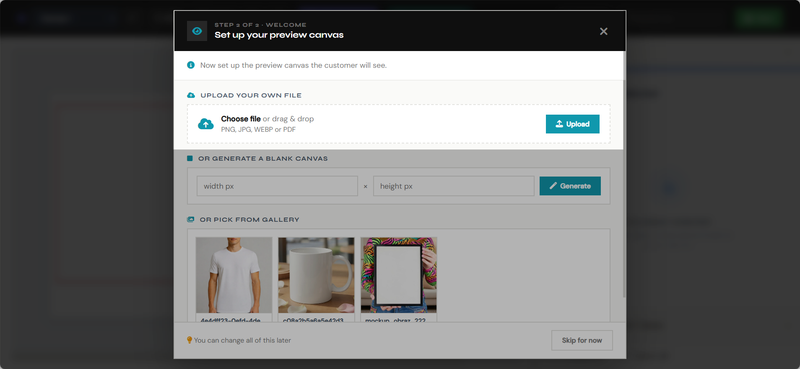The width and height of the screenshot is (800, 369).
Task: Click the Upload button
Action: (x=572, y=124)
